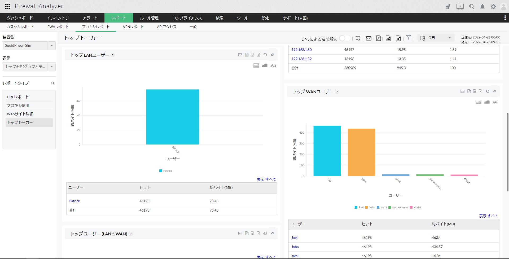Open the コンプライアンス menu
The height and width of the screenshot is (259, 509).
187,18
